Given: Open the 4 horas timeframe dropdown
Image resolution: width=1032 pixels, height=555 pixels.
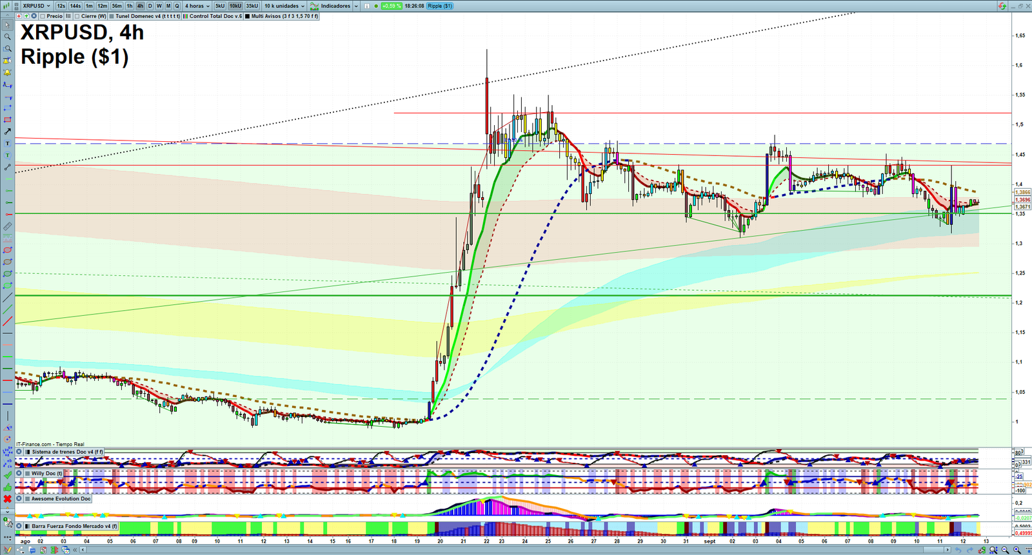Looking at the screenshot, I should [x=197, y=6].
